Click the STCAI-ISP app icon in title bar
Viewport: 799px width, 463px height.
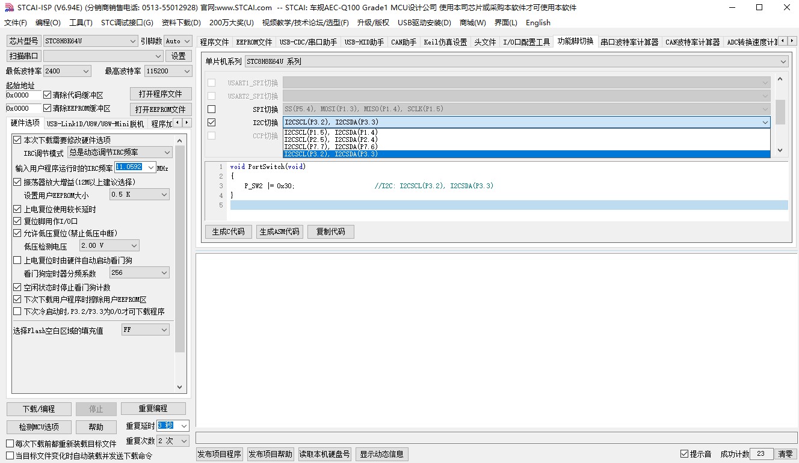coord(9,8)
